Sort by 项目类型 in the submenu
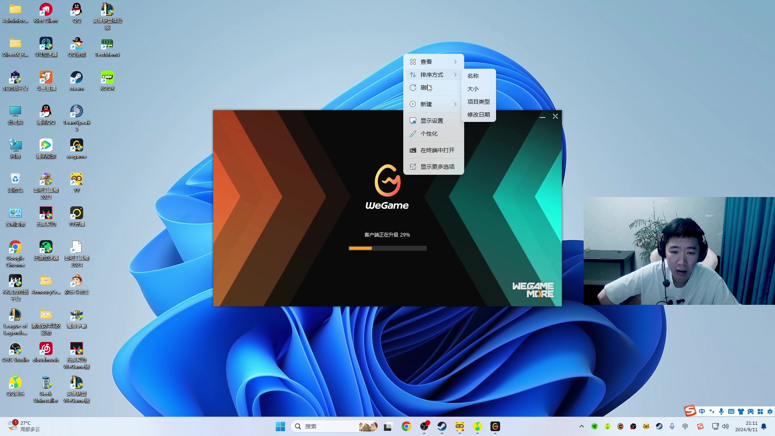 [478, 102]
